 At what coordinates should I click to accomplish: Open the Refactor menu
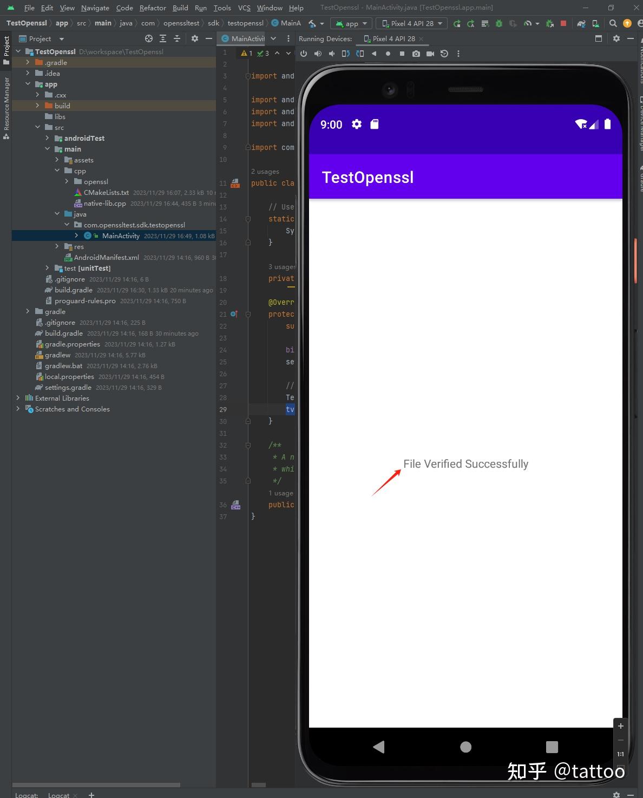(153, 8)
